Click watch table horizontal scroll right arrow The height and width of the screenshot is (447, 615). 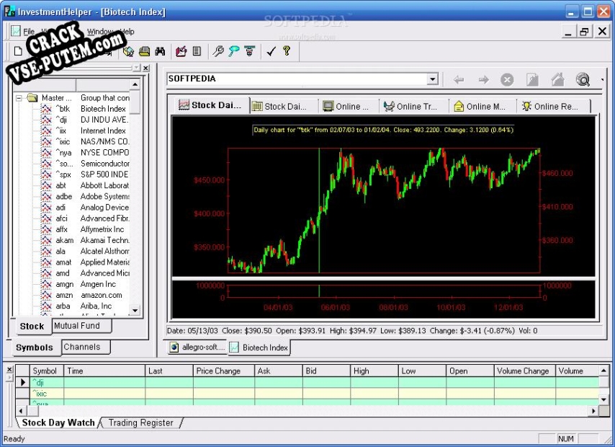point(594,411)
